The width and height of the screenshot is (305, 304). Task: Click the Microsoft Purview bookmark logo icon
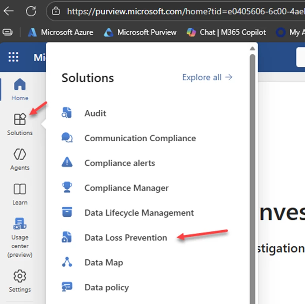tap(109, 32)
